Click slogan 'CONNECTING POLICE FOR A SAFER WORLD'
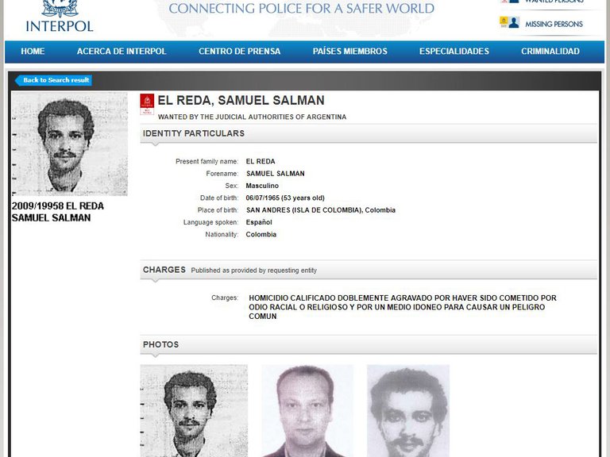Screen dimensions: 610x457 pos(302,9)
